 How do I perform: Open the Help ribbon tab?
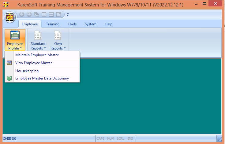tap(108, 24)
